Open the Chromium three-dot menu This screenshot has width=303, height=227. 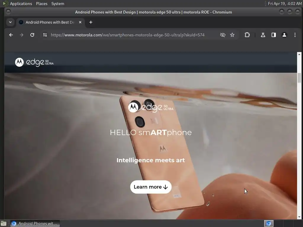[295, 35]
